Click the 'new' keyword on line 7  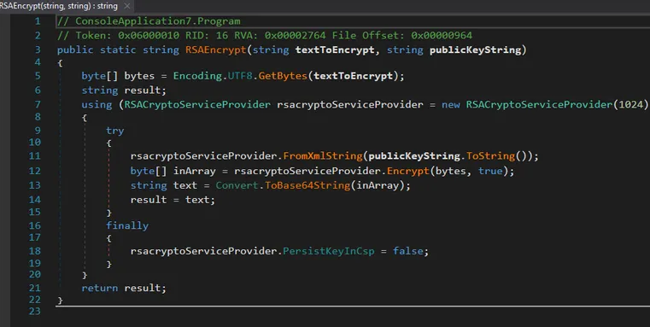tap(451, 104)
